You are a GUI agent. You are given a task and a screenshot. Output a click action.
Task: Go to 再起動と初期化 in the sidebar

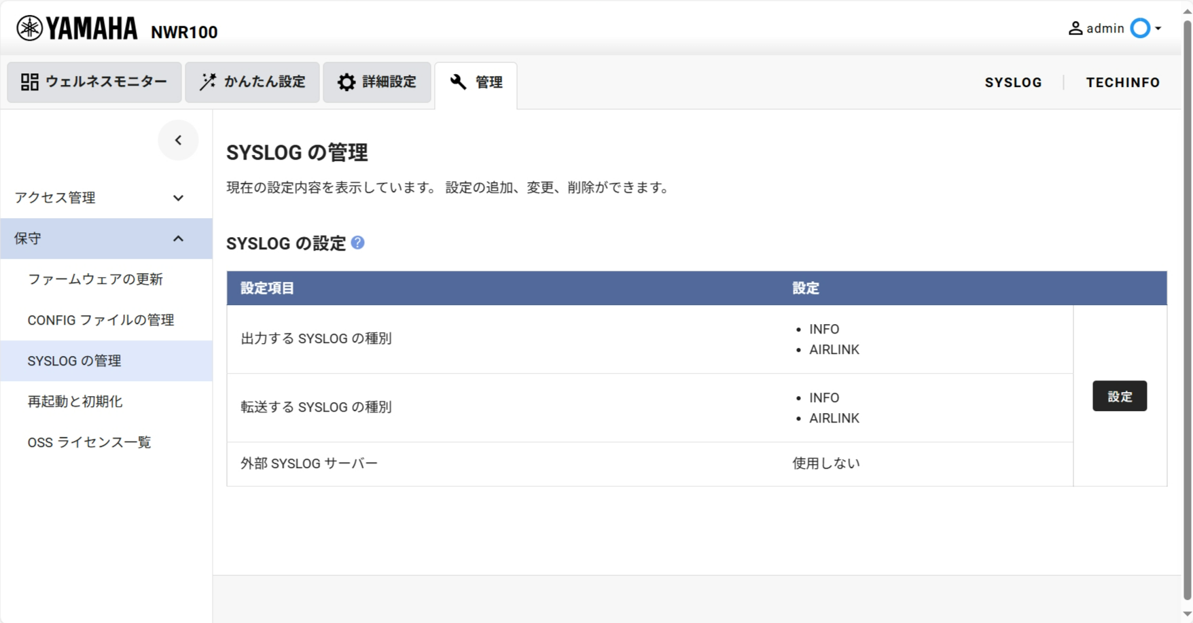coord(75,402)
